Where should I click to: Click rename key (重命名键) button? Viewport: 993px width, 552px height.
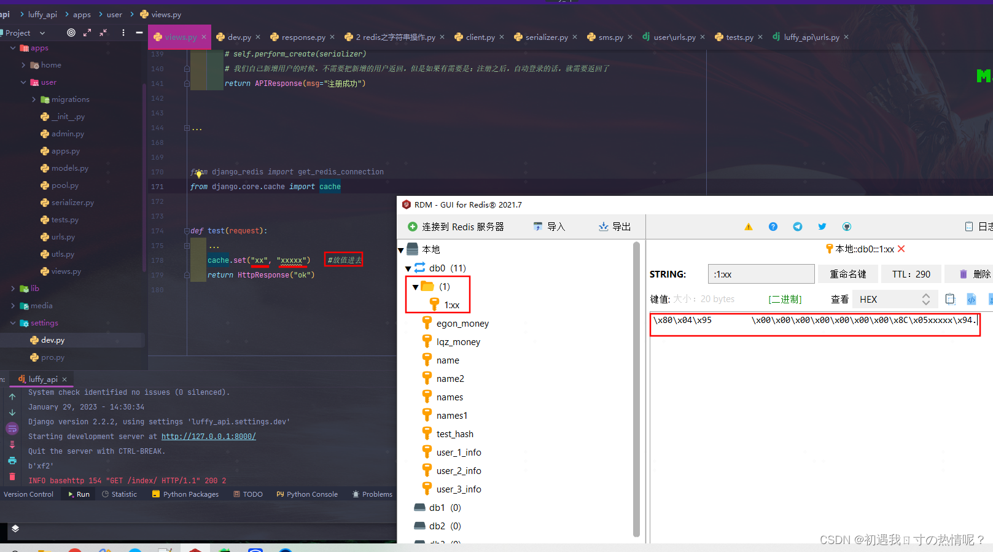848,274
